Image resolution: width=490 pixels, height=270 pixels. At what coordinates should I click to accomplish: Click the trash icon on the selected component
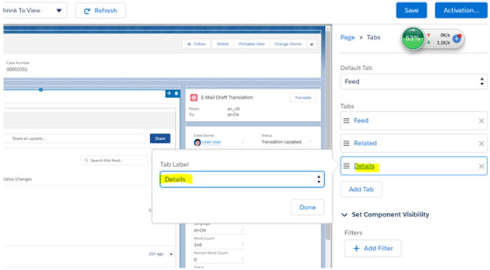(x=176, y=93)
